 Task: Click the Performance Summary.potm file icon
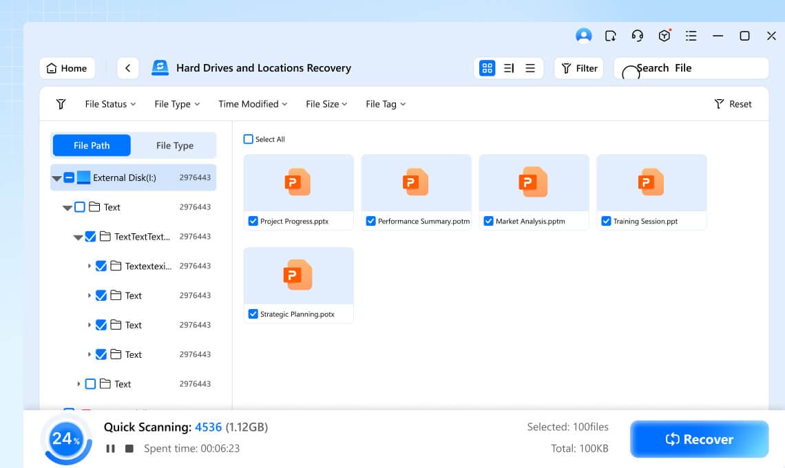point(415,182)
